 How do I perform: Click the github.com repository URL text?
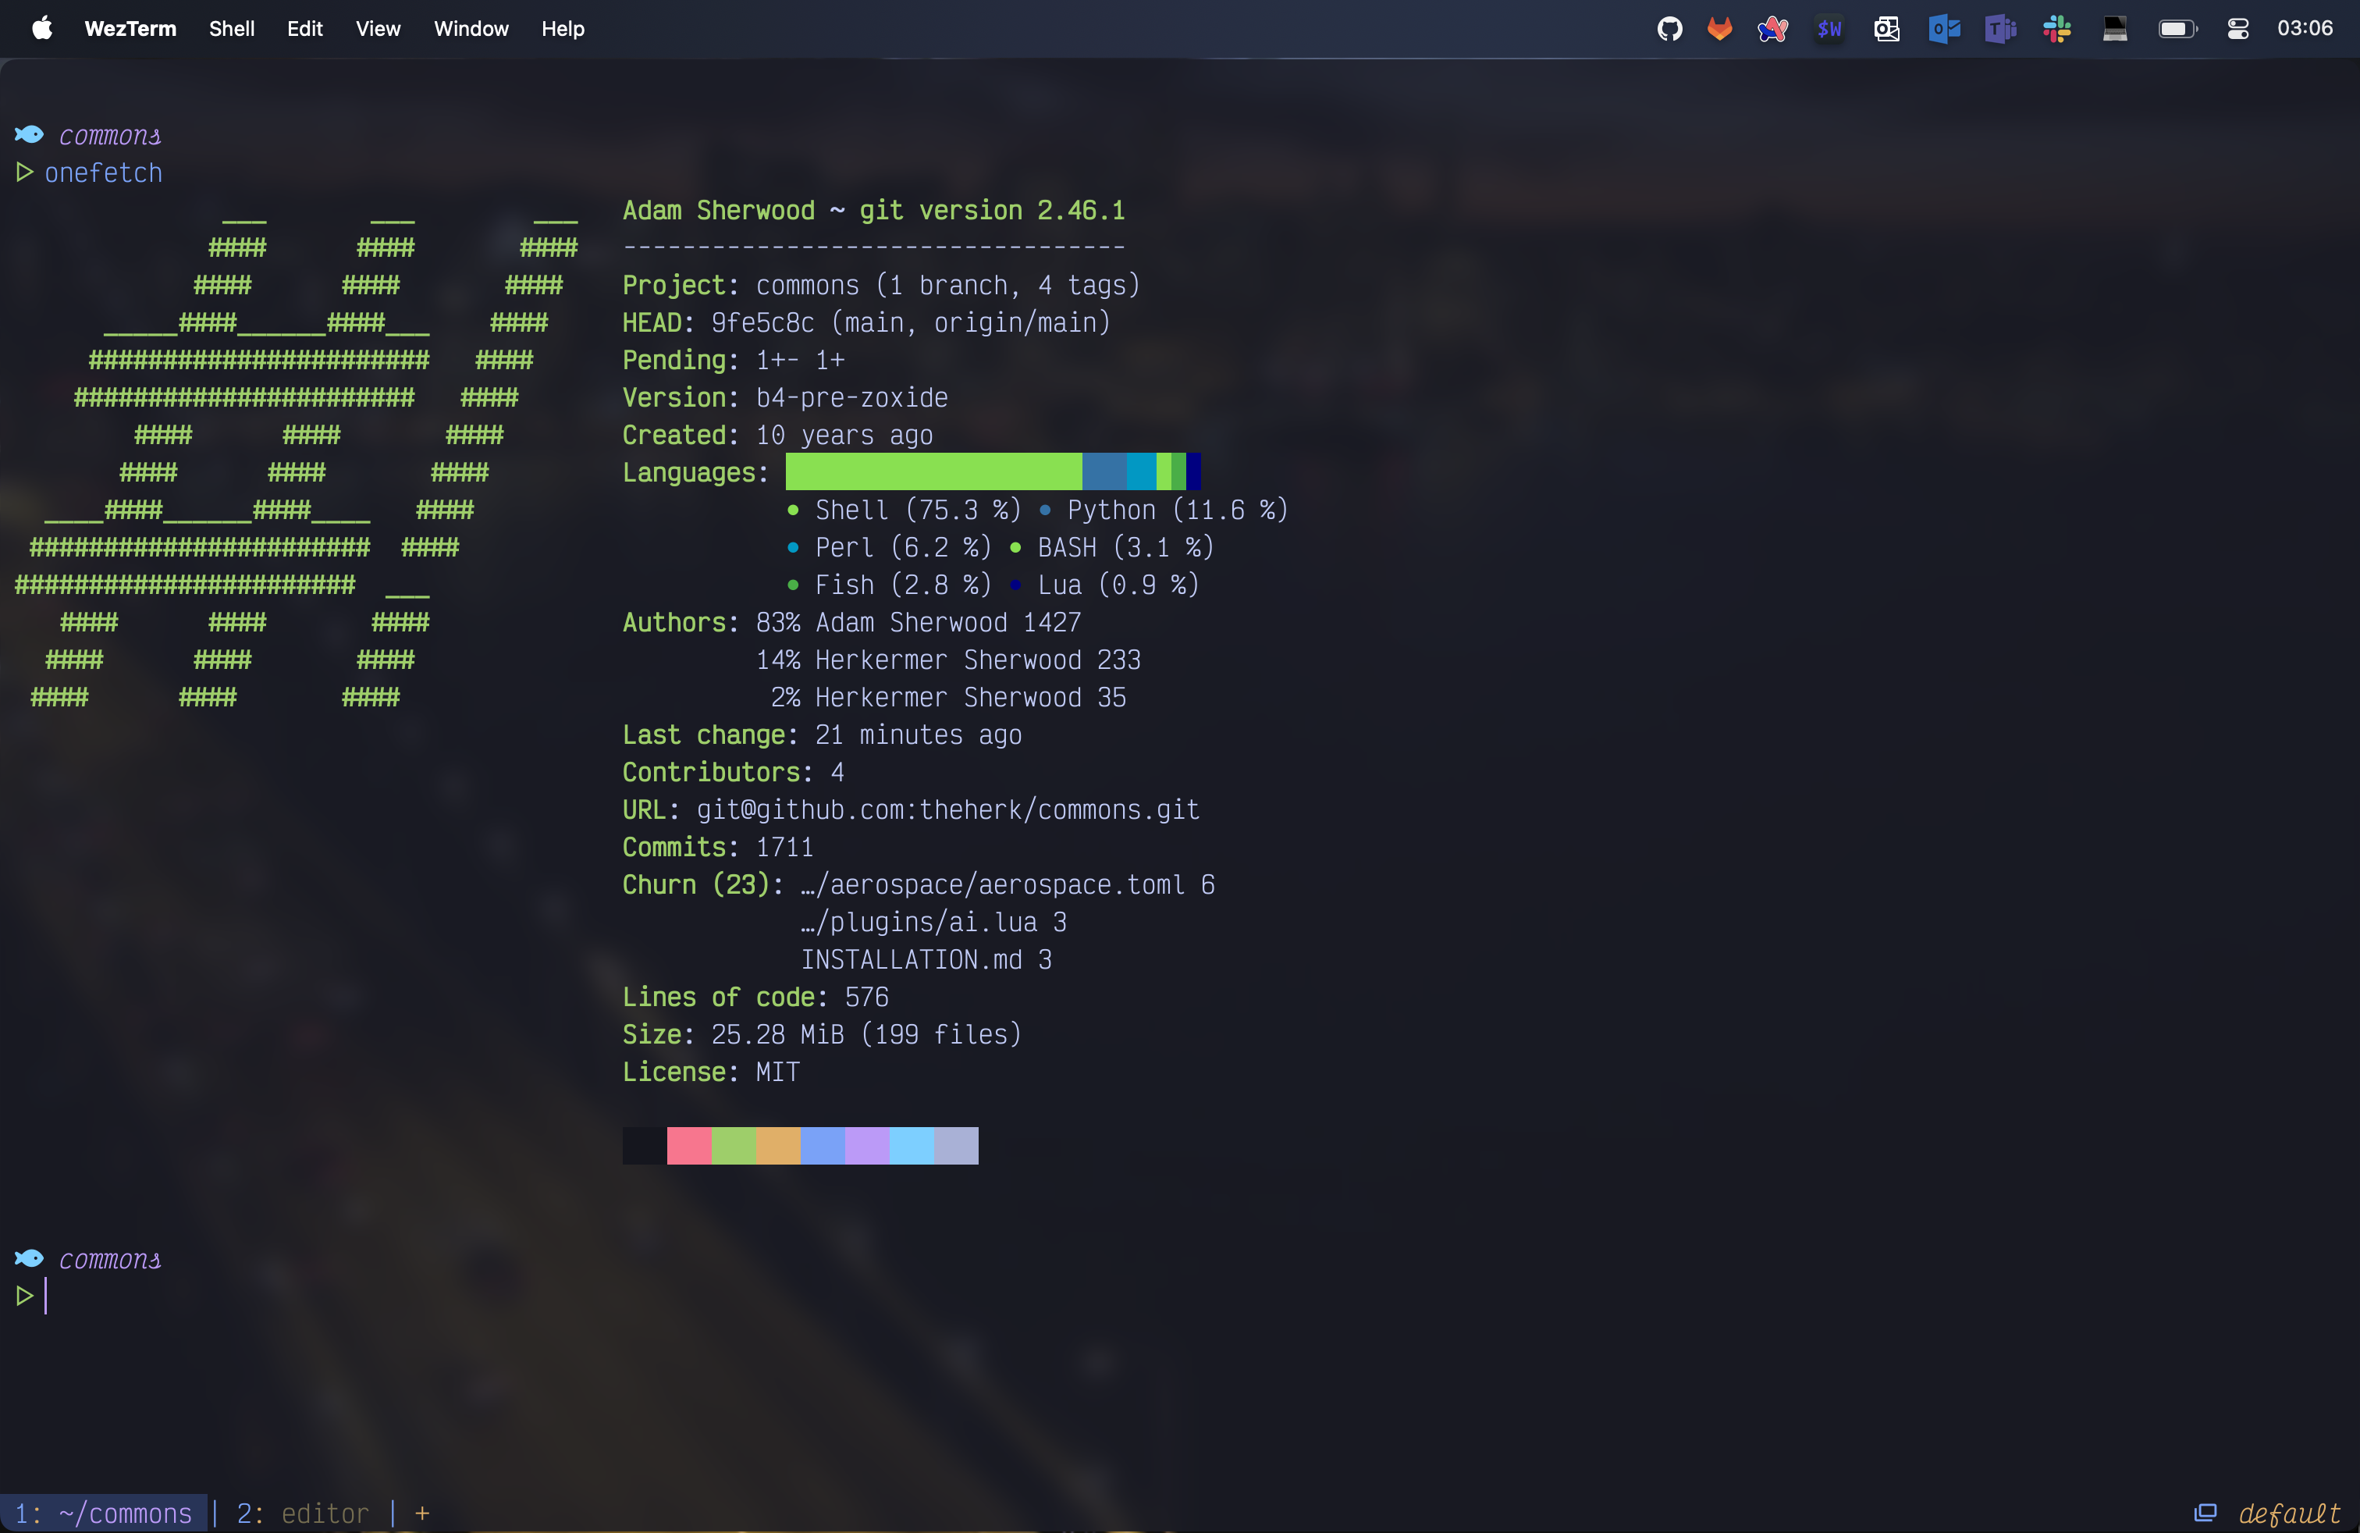(947, 810)
